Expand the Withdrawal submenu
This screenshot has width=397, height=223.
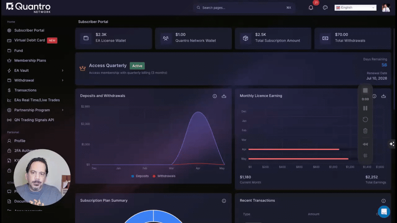click(35, 81)
